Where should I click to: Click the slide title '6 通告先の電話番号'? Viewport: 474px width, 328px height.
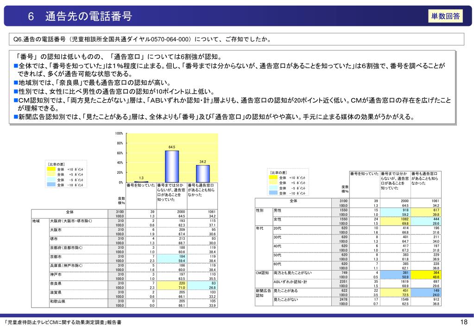click(80, 16)
